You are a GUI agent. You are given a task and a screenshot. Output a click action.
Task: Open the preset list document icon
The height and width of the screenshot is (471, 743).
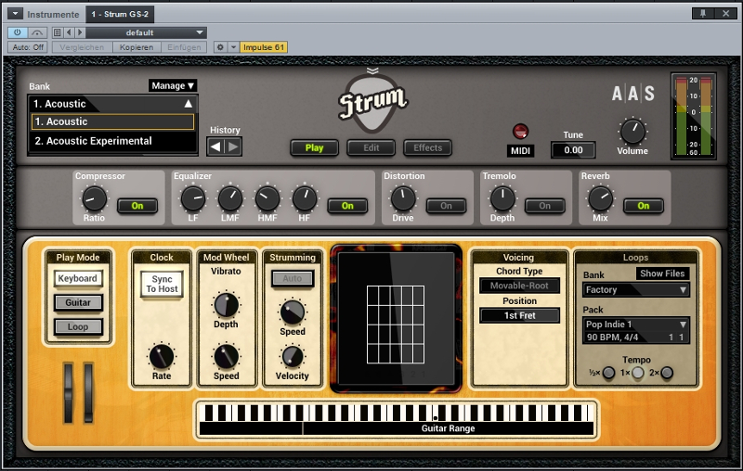pyautogui.click(x=57, y=32)
